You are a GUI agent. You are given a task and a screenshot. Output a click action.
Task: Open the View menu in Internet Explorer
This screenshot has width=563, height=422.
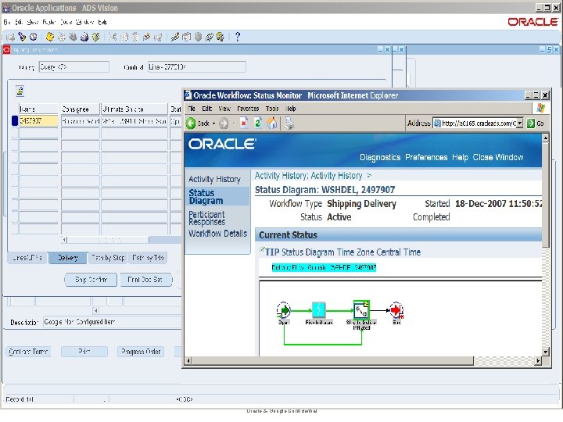[x=224, y=109]
